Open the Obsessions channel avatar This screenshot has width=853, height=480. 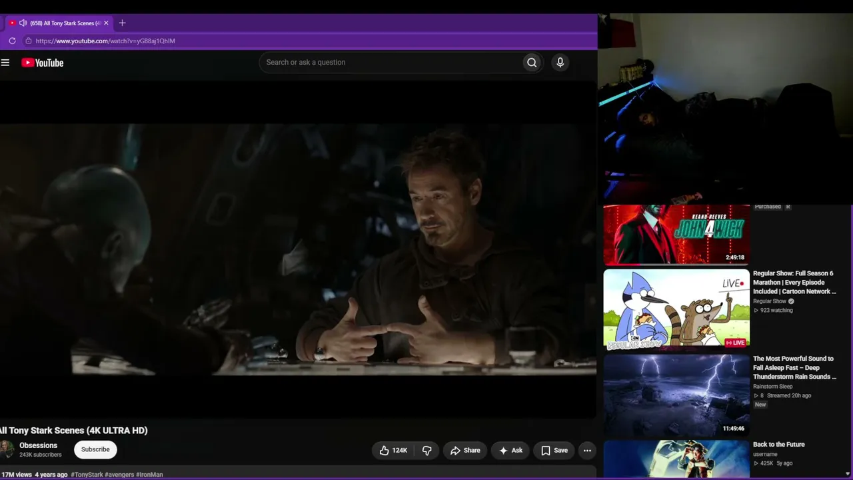(7, 449)
